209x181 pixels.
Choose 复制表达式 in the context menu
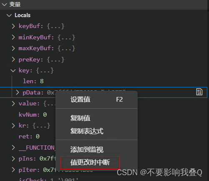(96, 131)
